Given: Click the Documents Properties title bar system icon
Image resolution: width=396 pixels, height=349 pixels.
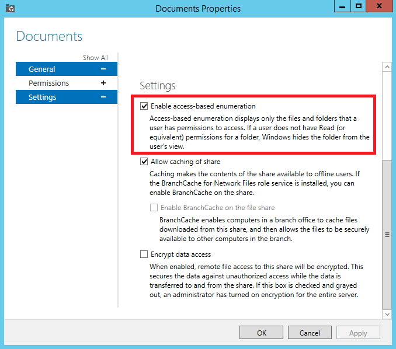Looking at the screenshot, I should tap(10, 8).
